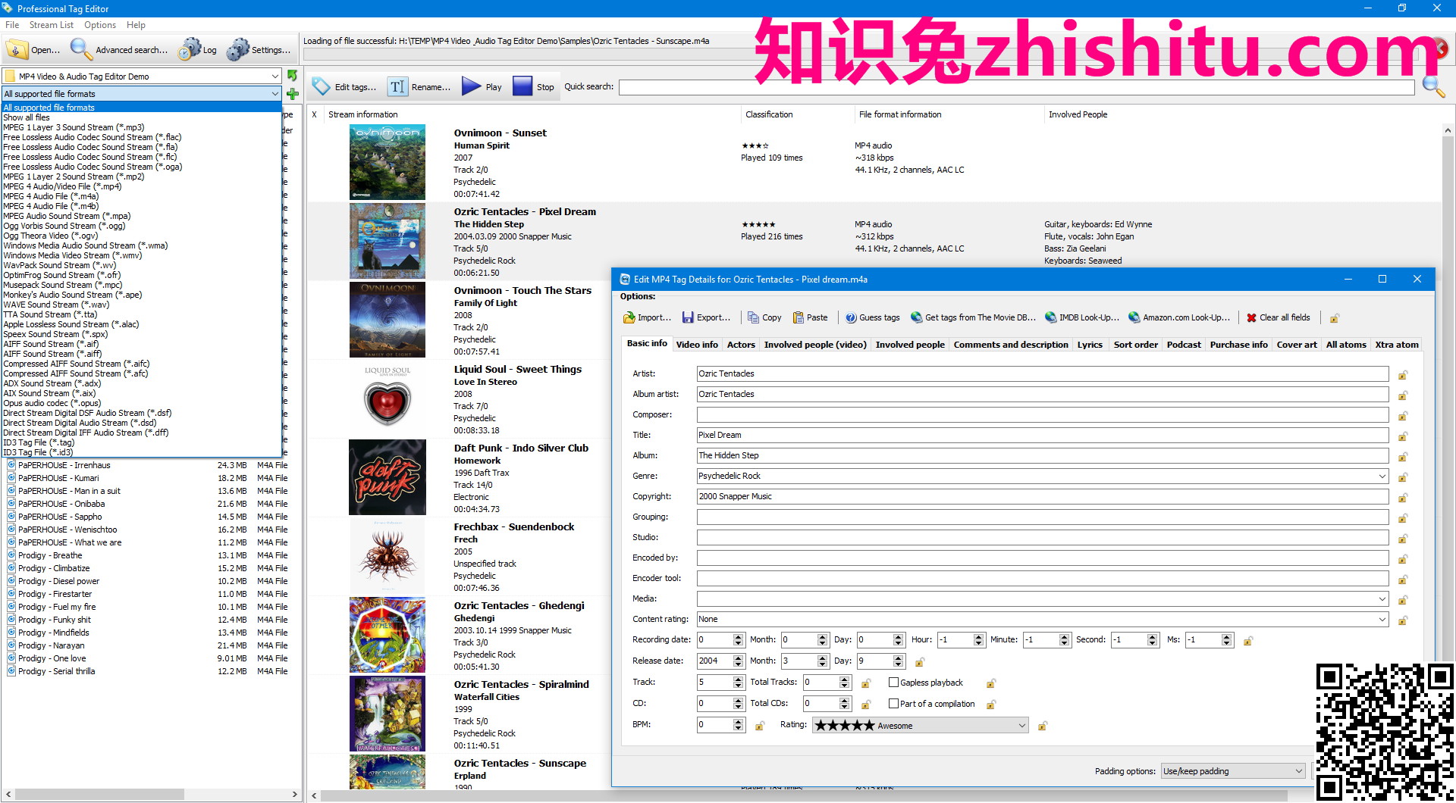Enable Part of a compilation checkbox
1456x803 pixels.
(893, 704)
